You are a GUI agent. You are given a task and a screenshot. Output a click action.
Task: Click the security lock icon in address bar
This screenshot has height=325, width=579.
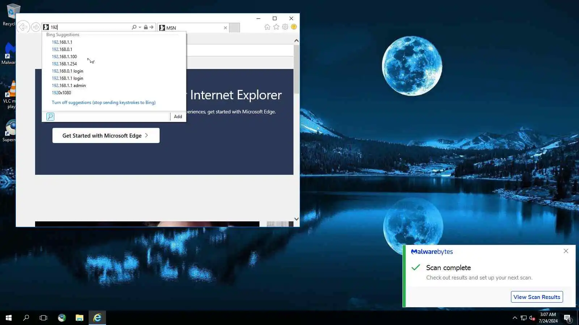pos(146,27)
